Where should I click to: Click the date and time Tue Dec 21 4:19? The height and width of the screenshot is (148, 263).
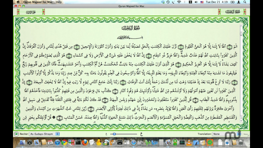click(216, 2)
